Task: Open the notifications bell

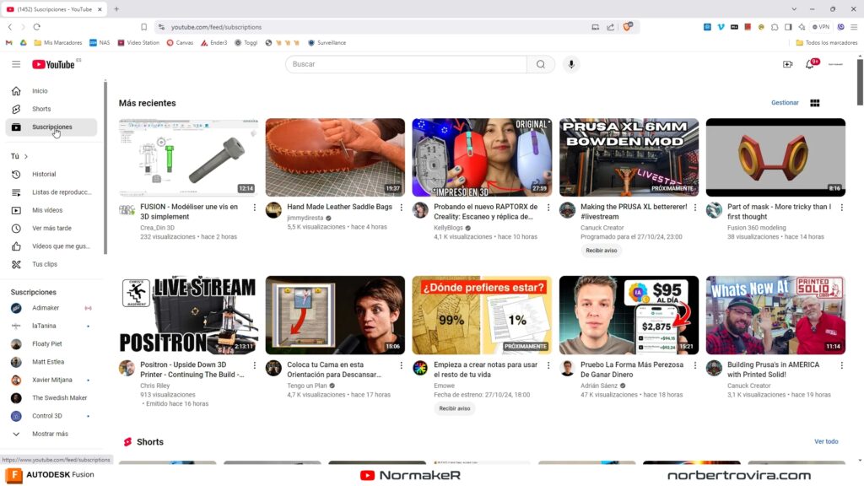Action: pyautogui.click(x=810, y=64)
